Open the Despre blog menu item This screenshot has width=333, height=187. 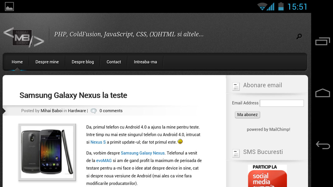coord(83,62)
